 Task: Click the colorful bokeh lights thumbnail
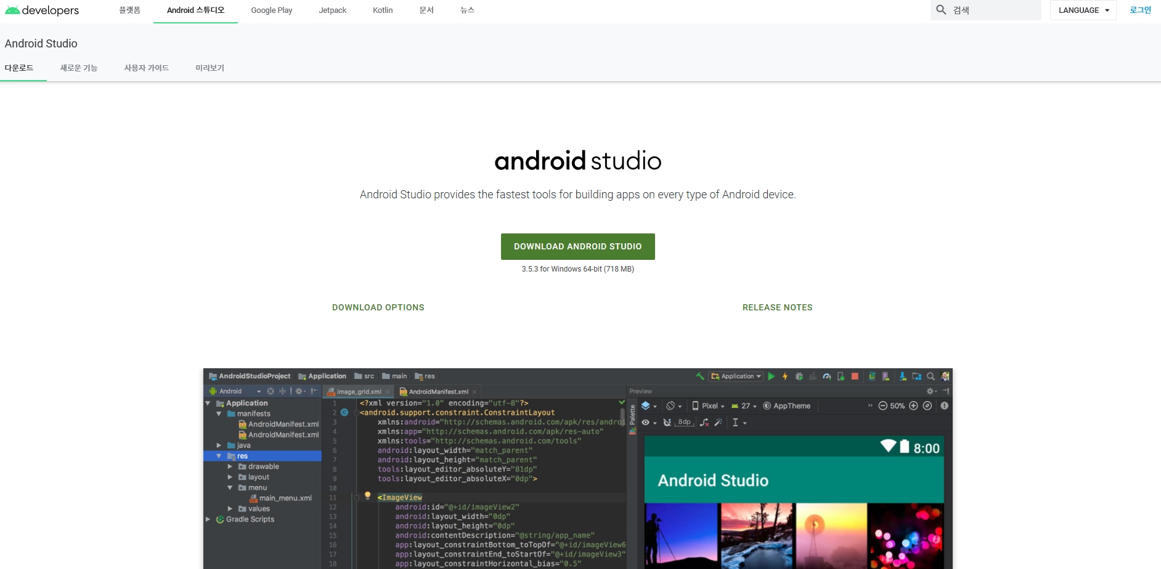coord(906,536)
